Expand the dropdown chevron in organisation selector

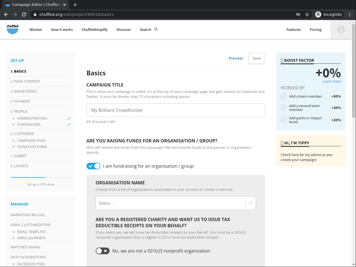[x=251, y=203]
